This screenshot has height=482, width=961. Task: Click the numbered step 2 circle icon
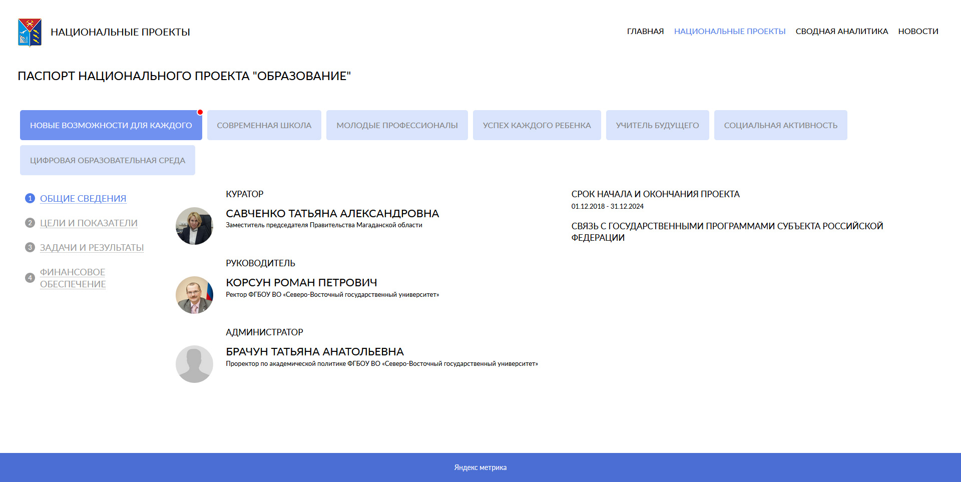point(30,223)
